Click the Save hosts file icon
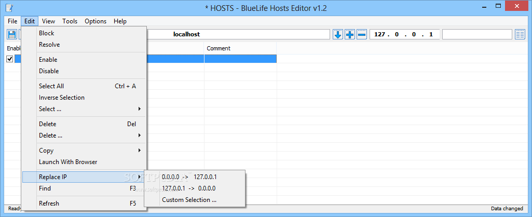Screen dimensions: 532x217 11,34
